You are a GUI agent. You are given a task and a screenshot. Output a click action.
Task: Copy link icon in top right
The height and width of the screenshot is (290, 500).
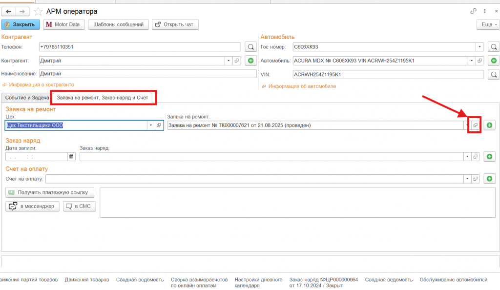coord(473,11)
